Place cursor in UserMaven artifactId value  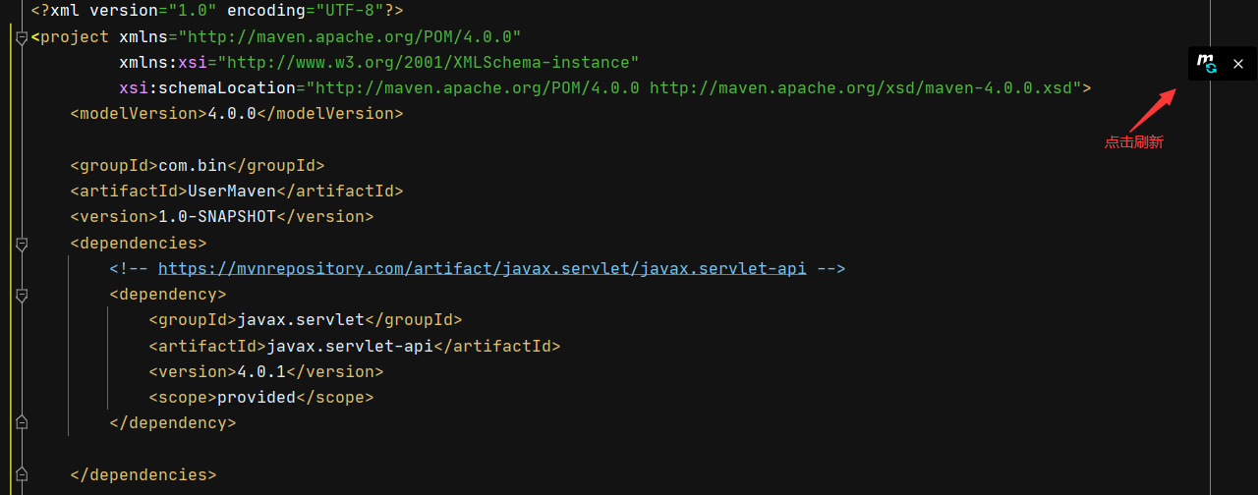coord(232,191)
